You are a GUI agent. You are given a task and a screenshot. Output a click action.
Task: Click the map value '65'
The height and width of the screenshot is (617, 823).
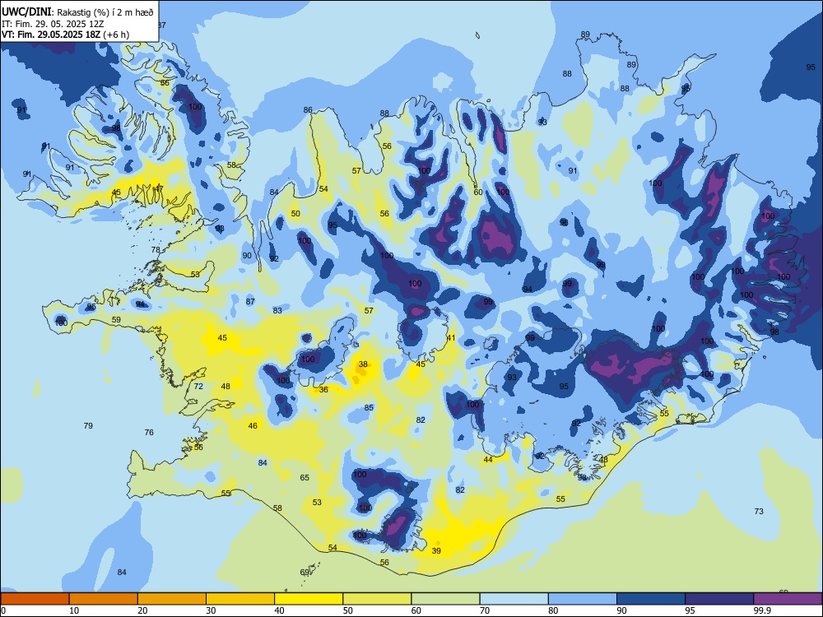click(305, 478)
